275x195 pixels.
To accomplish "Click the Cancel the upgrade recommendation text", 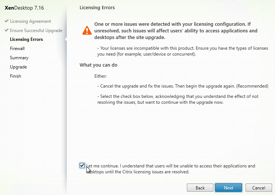I will tap(183, 86).
